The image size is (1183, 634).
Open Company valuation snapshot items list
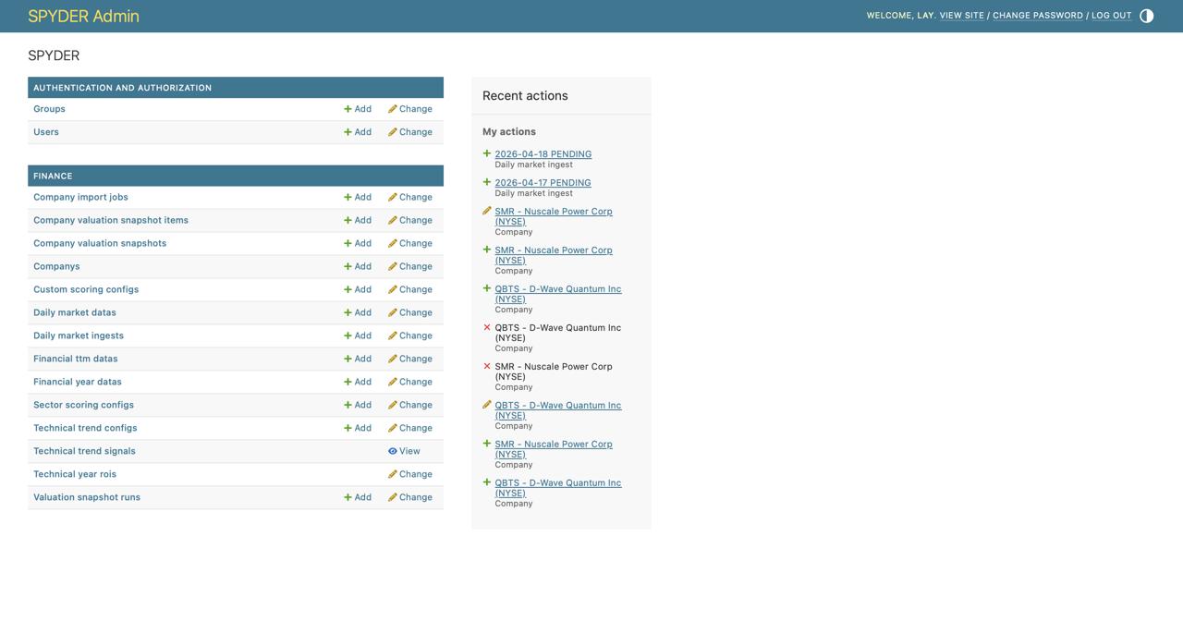point(111,220)
